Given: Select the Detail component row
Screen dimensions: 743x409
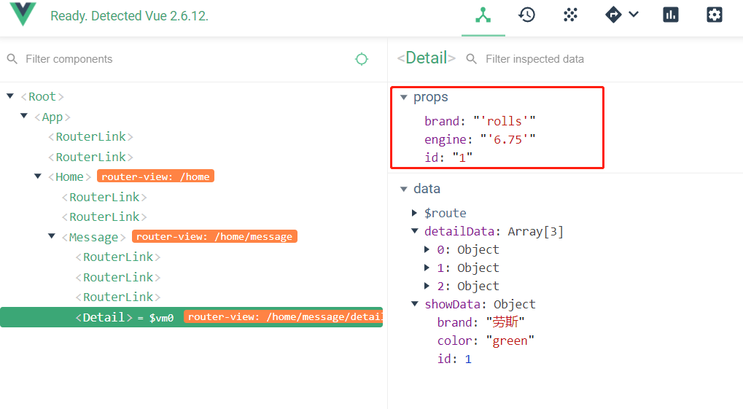Looking at the screenshot, I should click(x=192, y=317).
